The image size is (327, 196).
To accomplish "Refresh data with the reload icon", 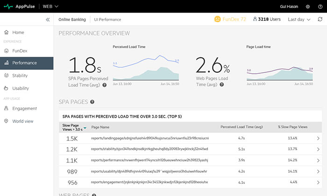I will tap(320, 20).
